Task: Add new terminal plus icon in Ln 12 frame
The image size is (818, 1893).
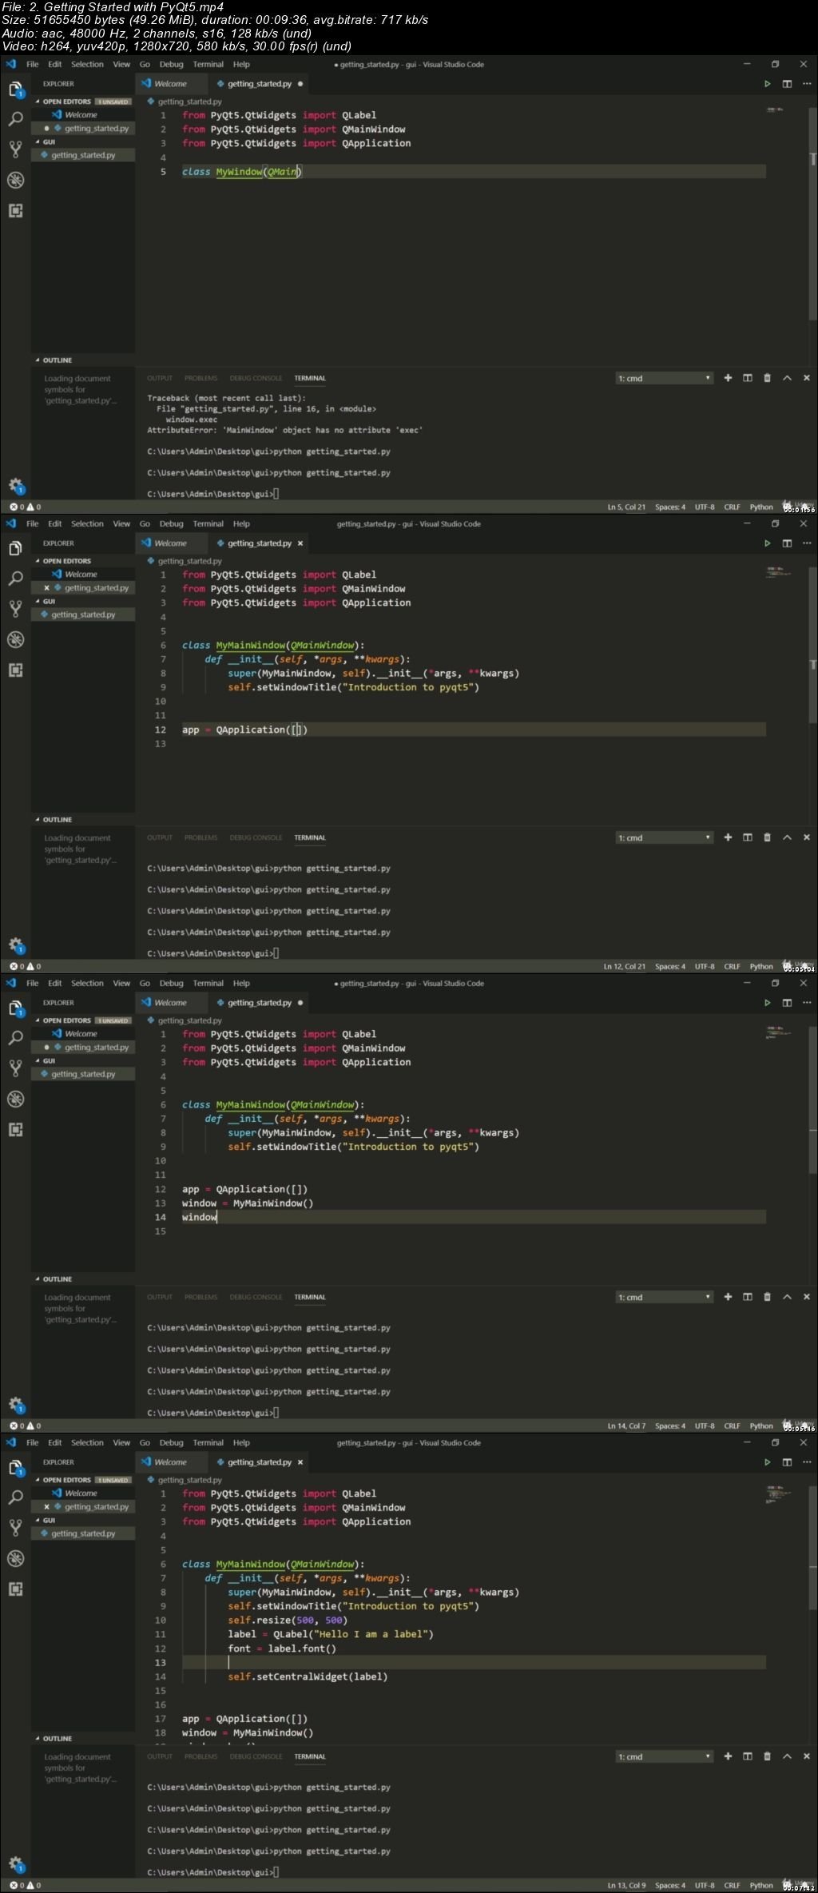Action: [728, 837]
